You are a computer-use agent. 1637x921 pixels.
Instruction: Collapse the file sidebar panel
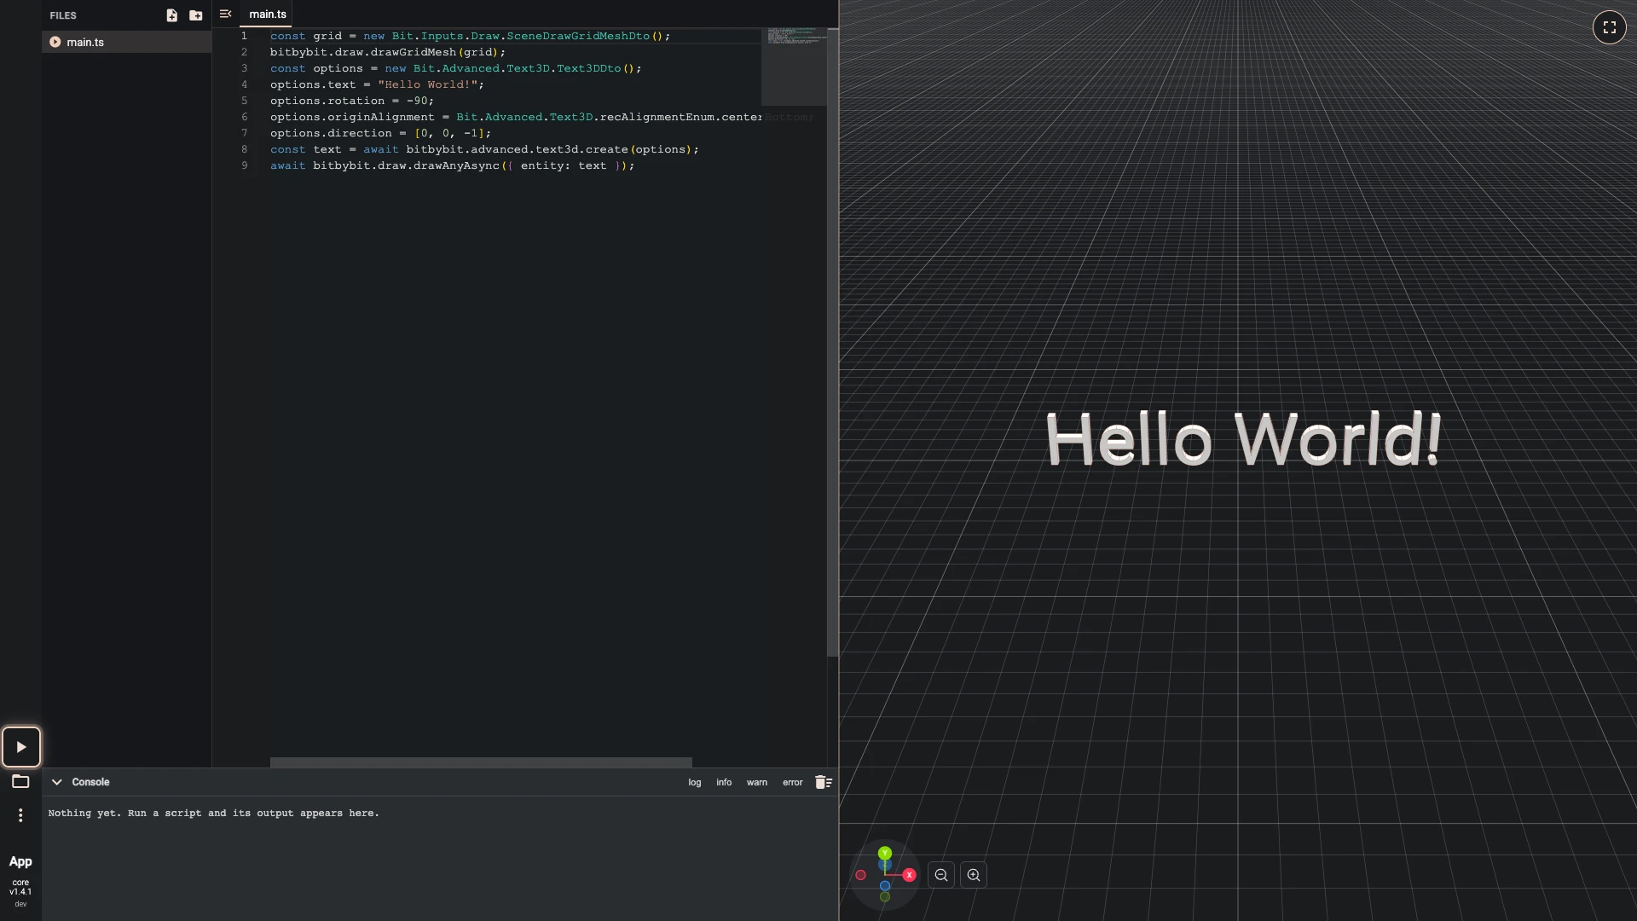[225, 14]
